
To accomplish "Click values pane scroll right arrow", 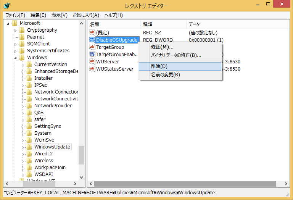I will [286, 184].
